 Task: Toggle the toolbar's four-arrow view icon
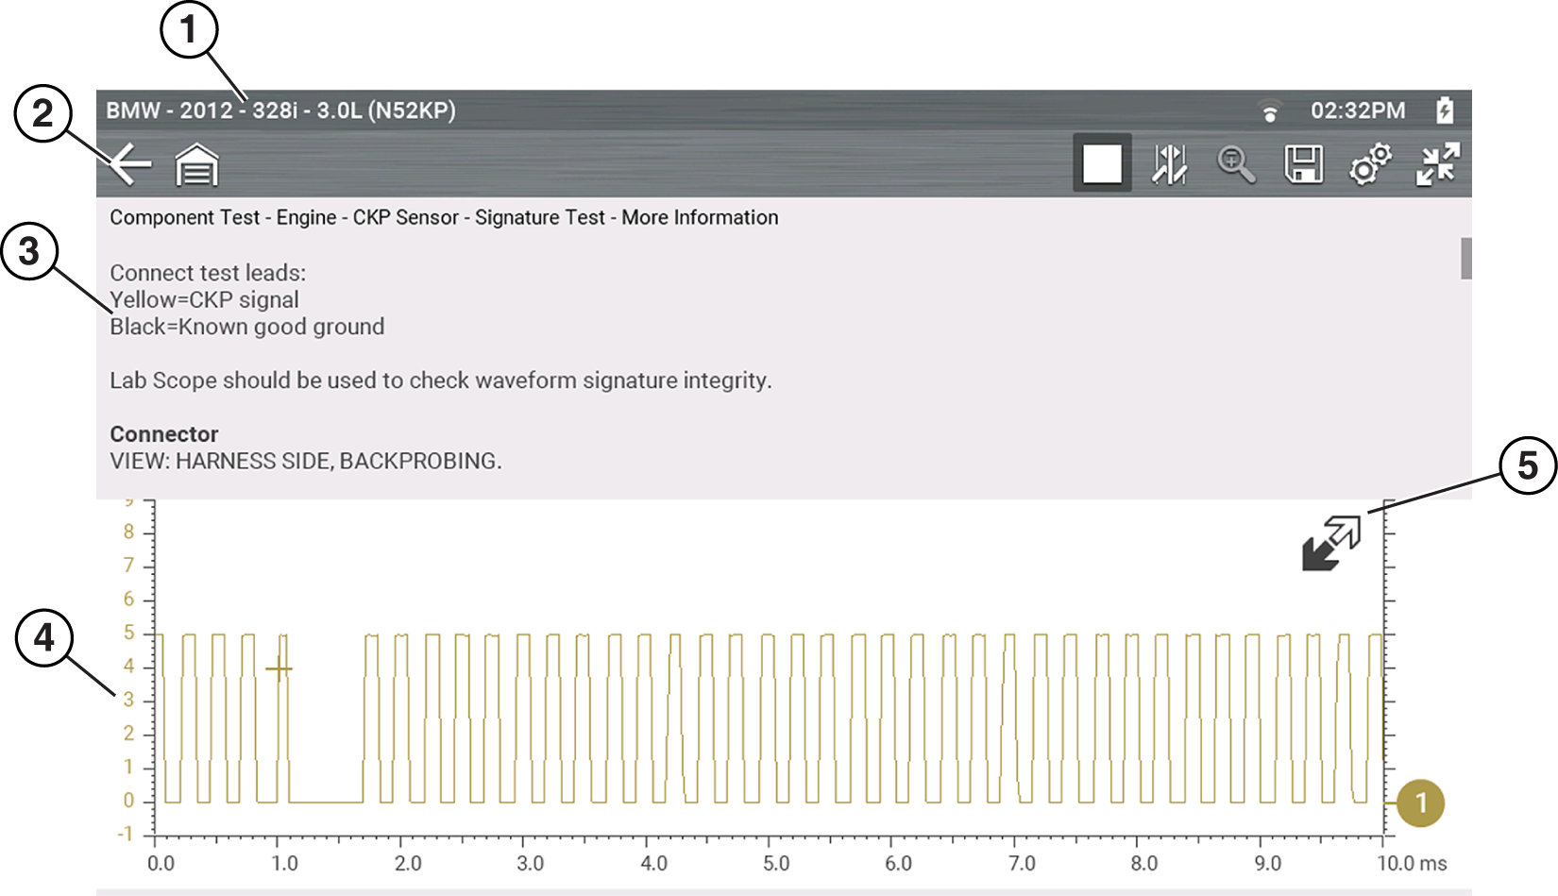point(1437,164)
